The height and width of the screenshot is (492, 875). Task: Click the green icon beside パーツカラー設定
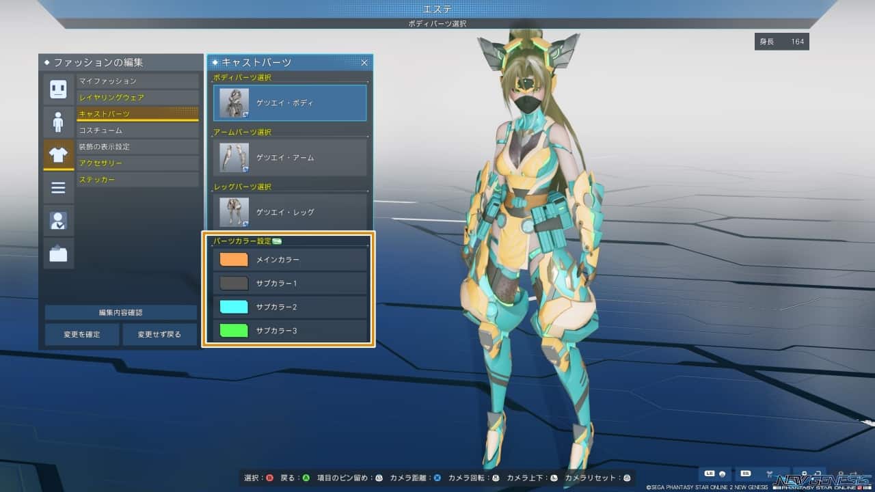pyautogui.click(x=277, y=241)
